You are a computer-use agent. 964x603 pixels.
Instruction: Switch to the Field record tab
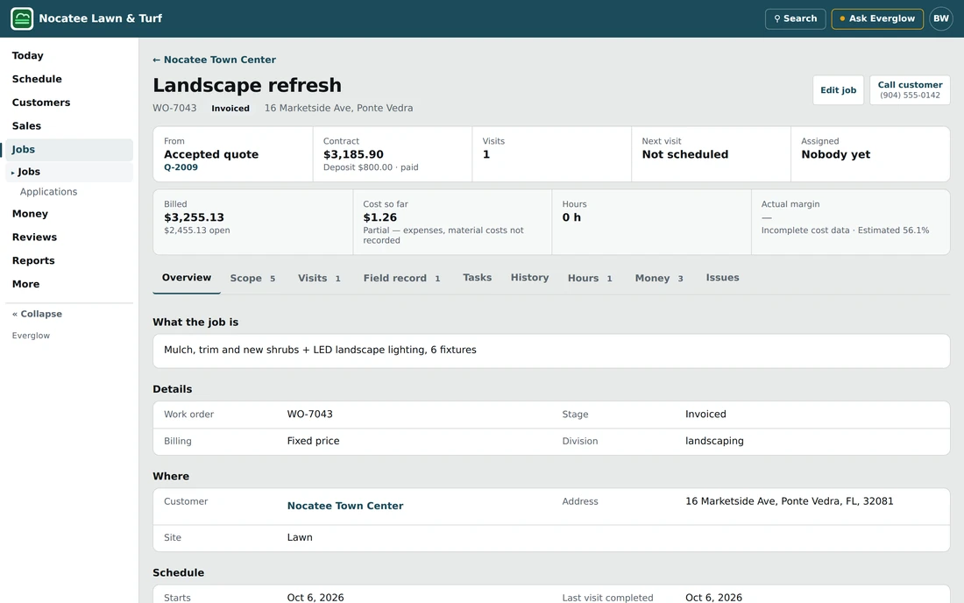tap(401, 279)
